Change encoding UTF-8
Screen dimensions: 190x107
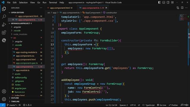point(133,105)
